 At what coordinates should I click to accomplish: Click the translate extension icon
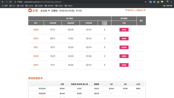(x=150, y=2)
